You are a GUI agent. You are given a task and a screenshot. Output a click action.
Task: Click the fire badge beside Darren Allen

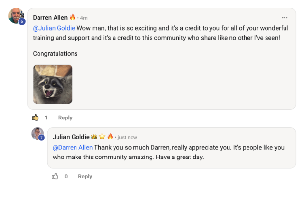(73, 18)
